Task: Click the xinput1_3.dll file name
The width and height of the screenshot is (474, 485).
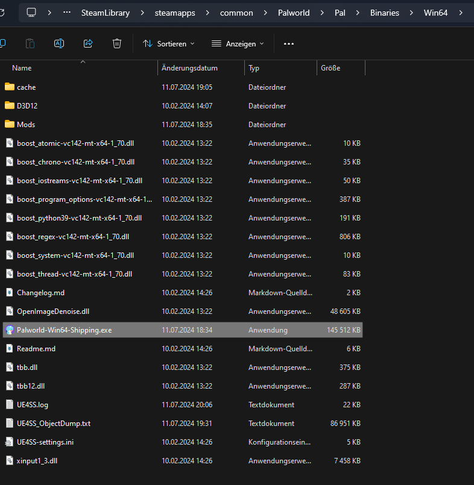Action: (37, 461)
